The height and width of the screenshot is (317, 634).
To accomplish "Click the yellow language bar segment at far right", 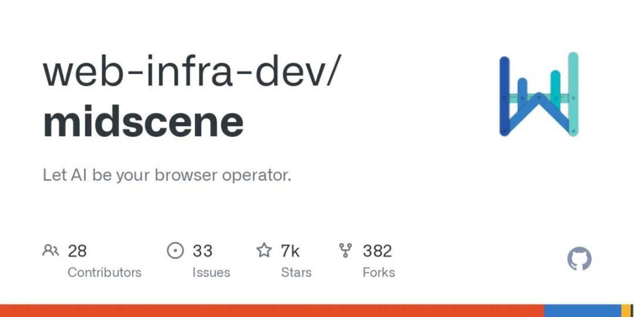I will pos(627,311).
